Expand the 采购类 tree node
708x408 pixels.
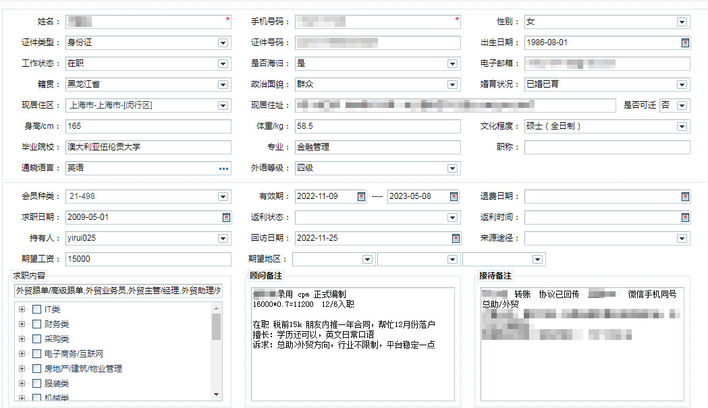pos(22,339)
